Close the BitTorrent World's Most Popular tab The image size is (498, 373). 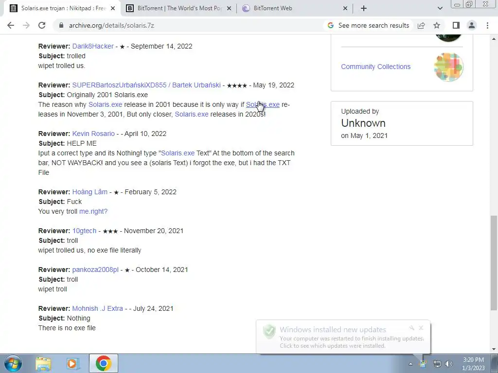(229, 8)
